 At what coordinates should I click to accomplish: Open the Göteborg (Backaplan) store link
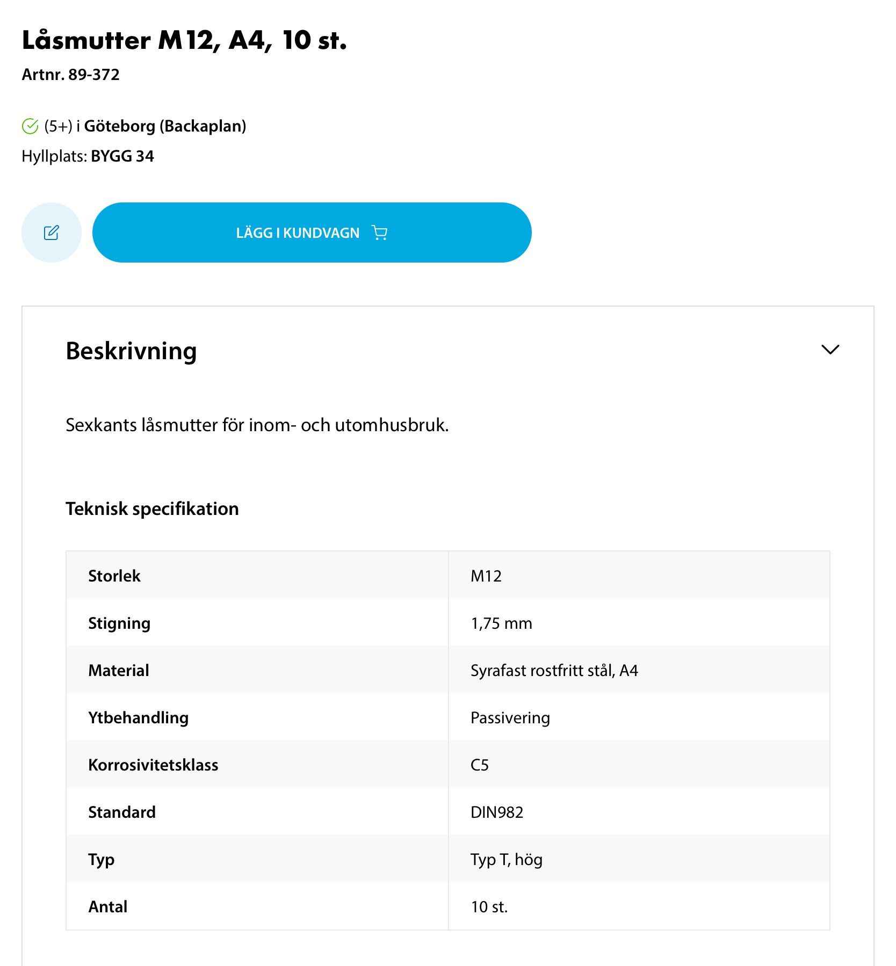165,126
